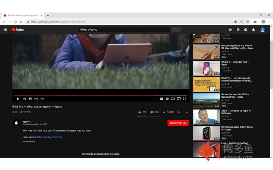
Task: Open the player settings gear
Action: (167, 99)
